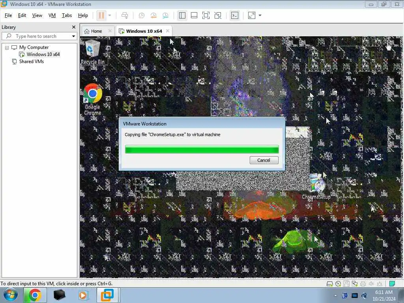The height and width of the screenshot is (303, 404).
Task: Revert to snapshot using the orange arrow clock
Action: click(153, 15)
